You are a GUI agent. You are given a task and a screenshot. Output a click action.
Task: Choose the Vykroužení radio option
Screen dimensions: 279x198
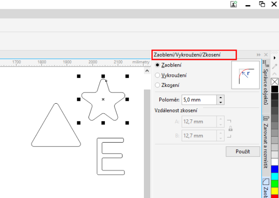[157, 75]
